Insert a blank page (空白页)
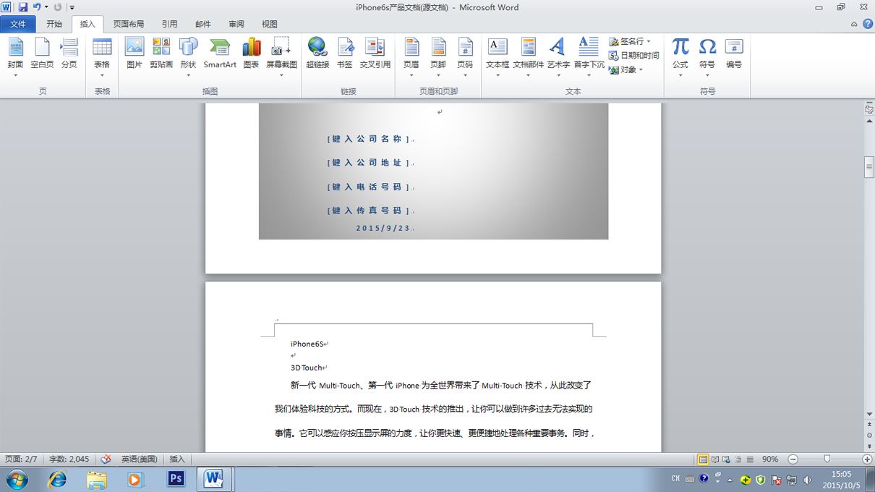875x492 pixels. (42, 54)
